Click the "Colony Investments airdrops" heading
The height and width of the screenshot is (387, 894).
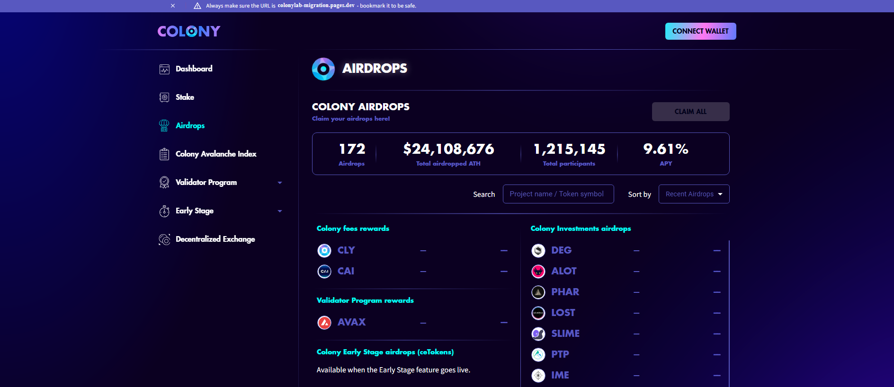point(581,229)
